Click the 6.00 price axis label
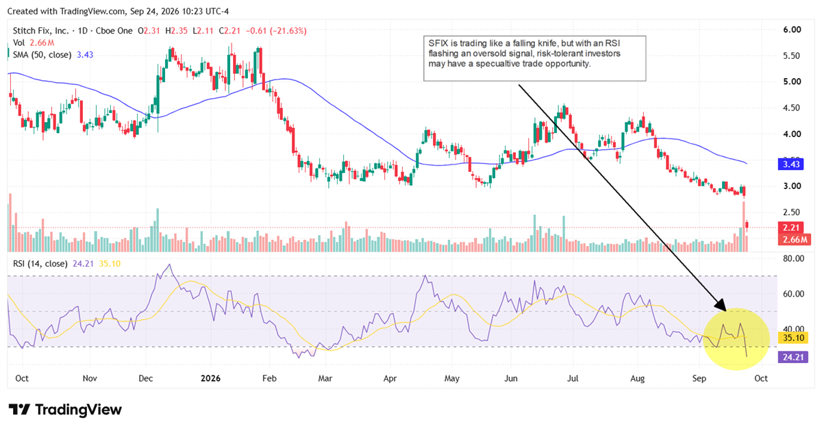Image resolution: width=822 pixels, height=431 pixels. pyautogui.click(x=793, y=29)
